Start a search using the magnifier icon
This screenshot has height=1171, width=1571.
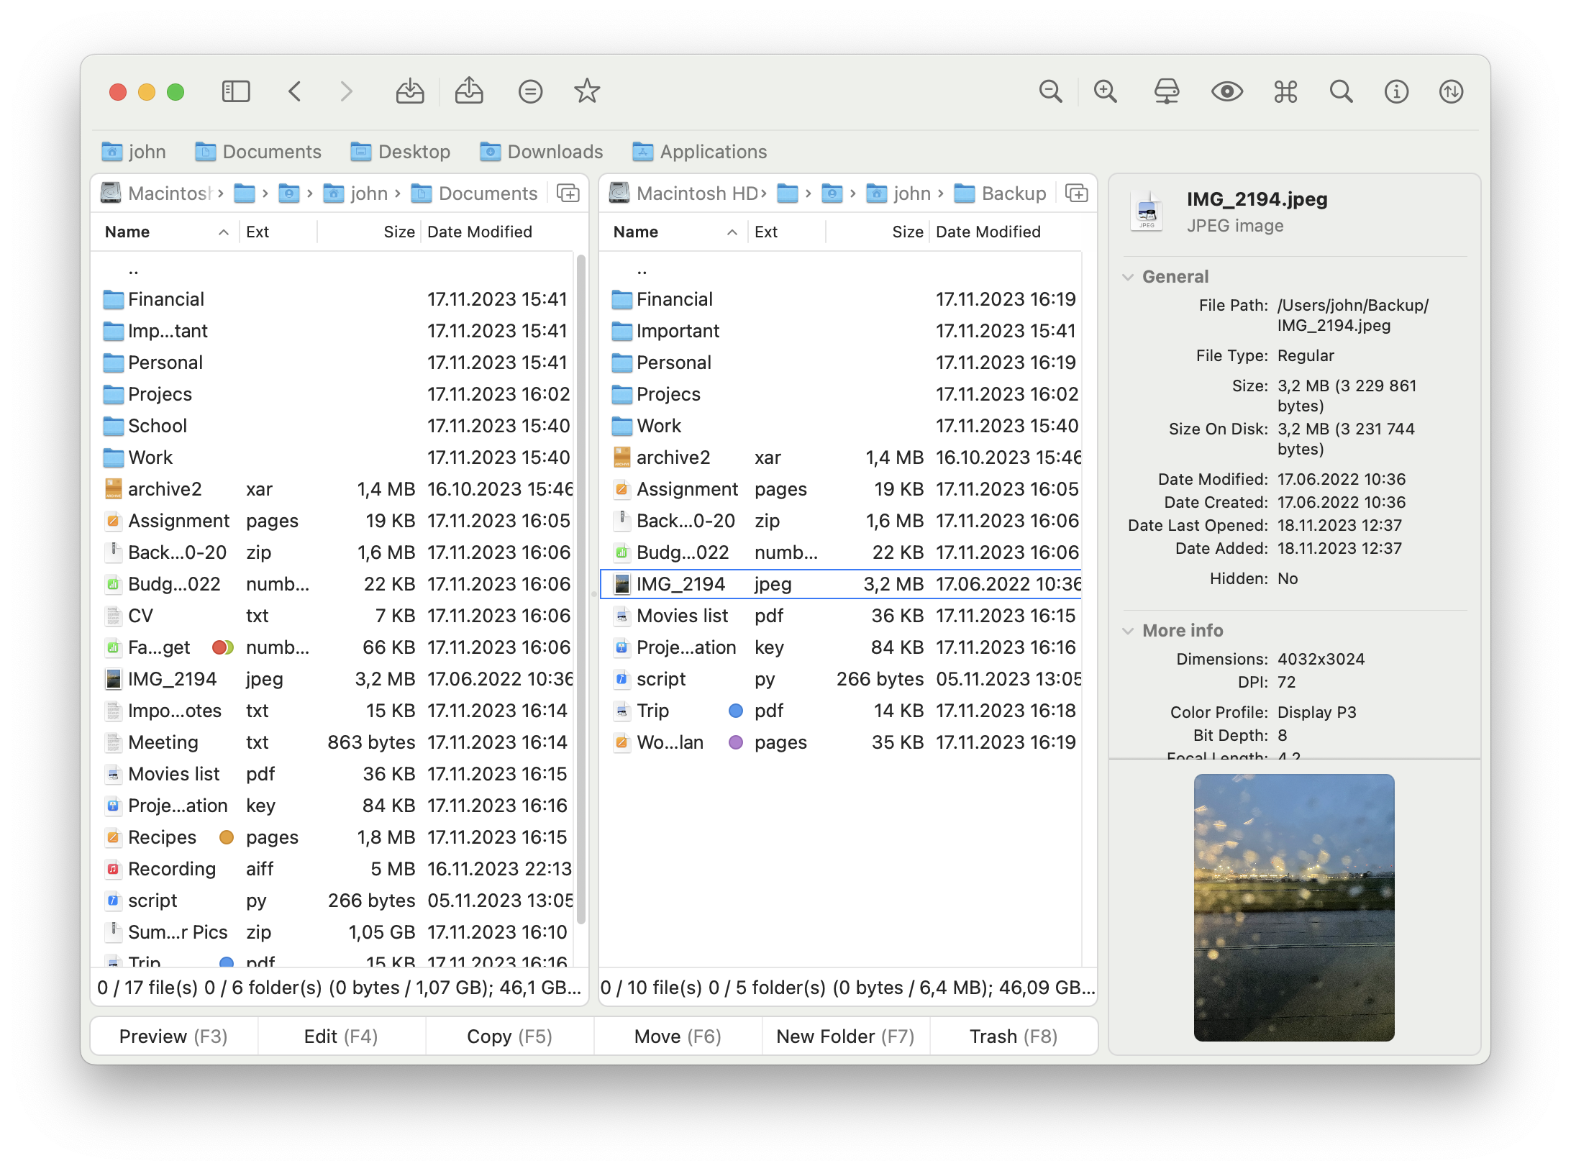tap(1340, 91)
